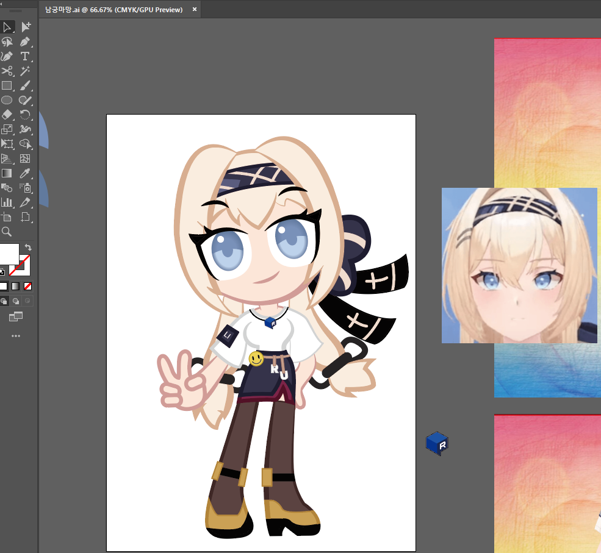Activate the Zoom magnifier tool
601x553 pixels.
[7, 232]
